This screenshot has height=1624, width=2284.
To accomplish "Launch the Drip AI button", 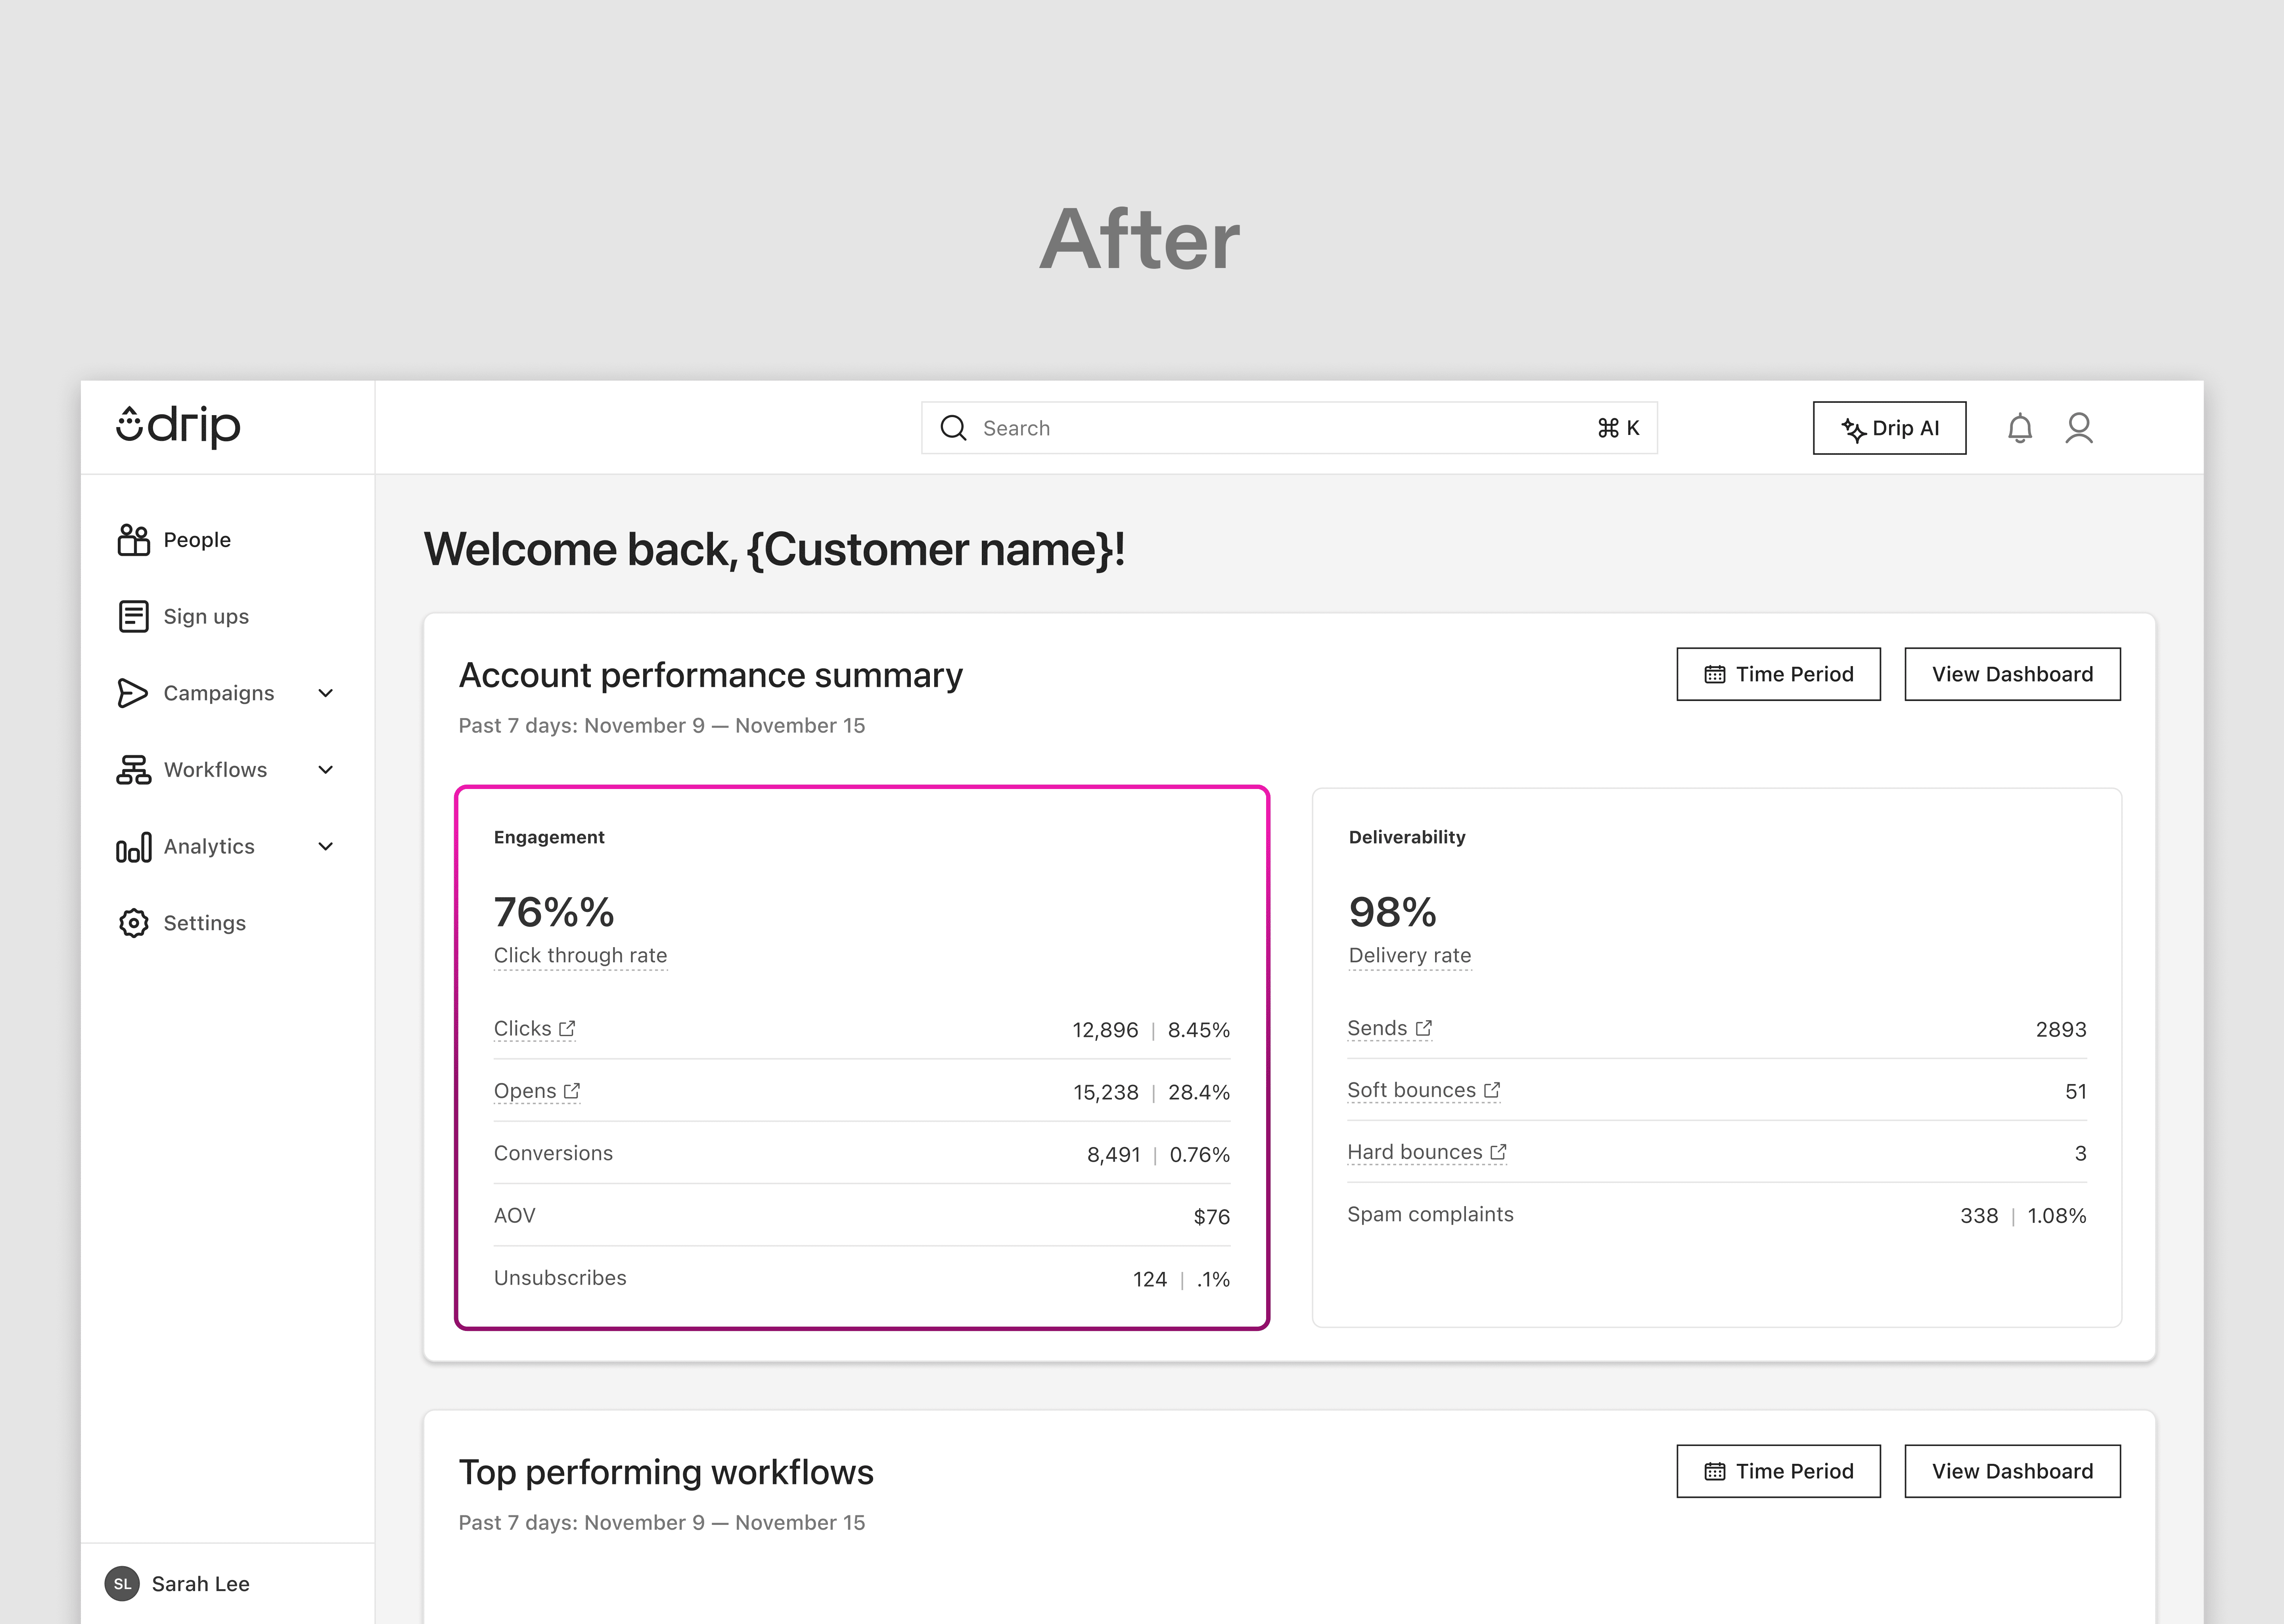I will click(1889, 428).
